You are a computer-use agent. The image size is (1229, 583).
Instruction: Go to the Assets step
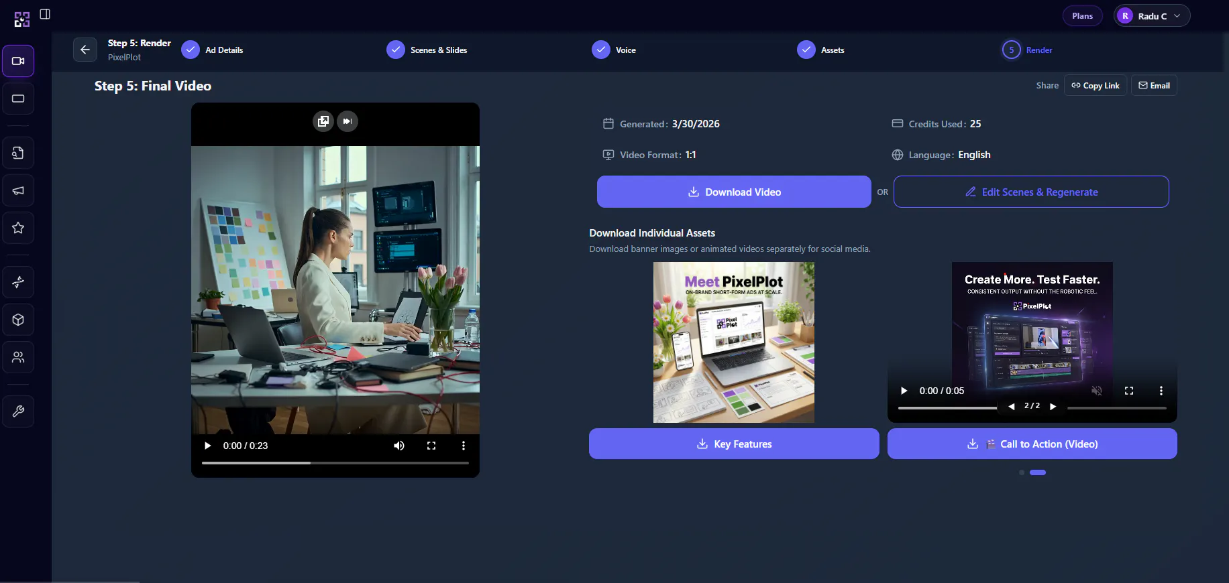[820, 50]
